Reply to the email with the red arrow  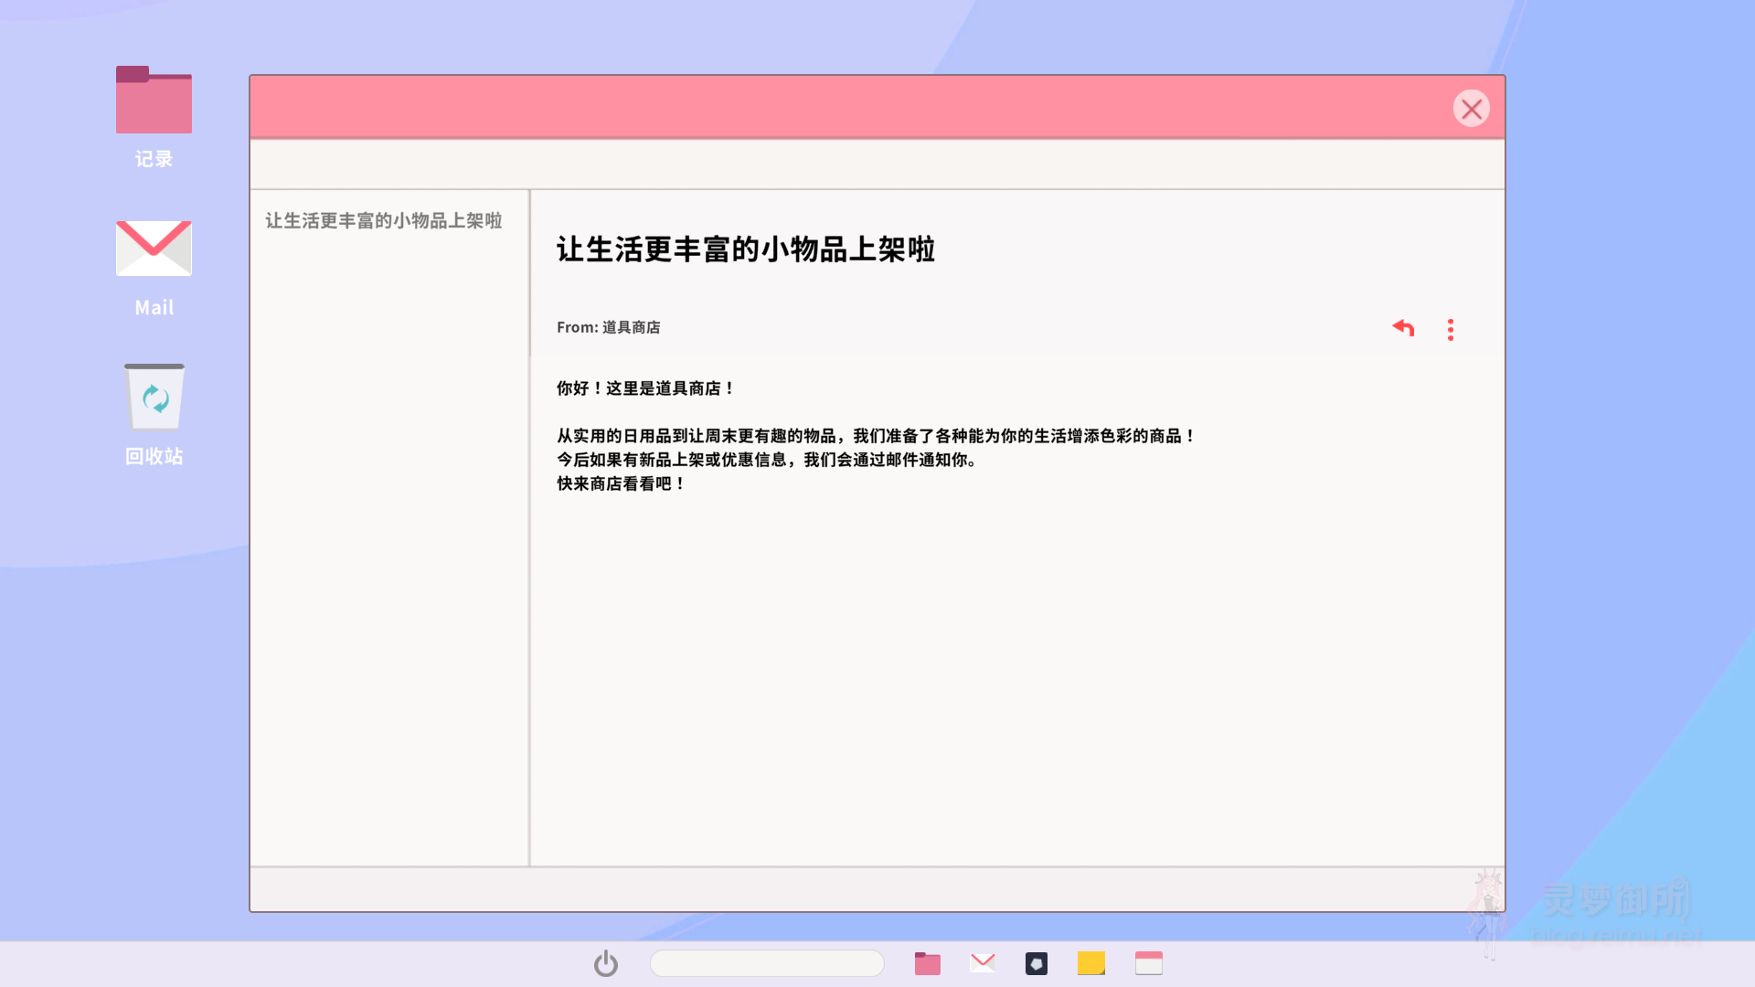coord(1403,328)
